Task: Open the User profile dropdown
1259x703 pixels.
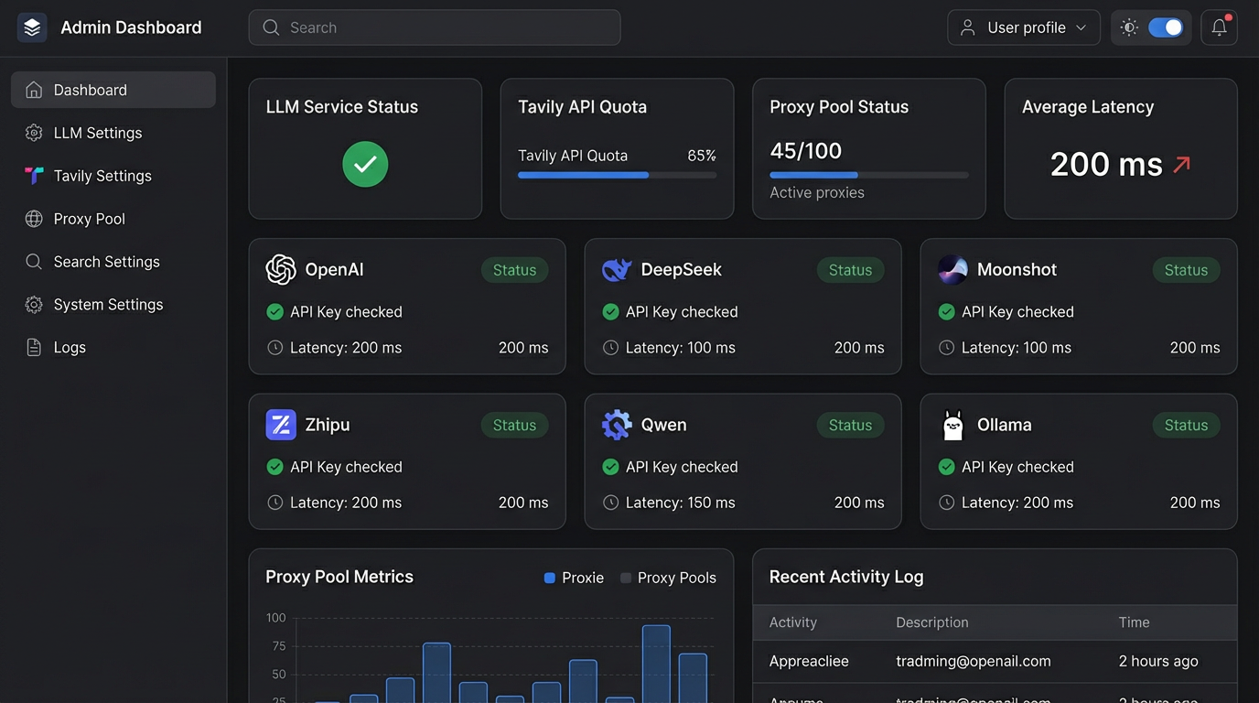Action: (x=1023, y=27)
